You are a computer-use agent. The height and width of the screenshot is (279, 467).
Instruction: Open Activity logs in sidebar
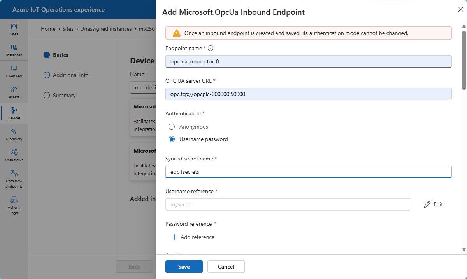14,205
